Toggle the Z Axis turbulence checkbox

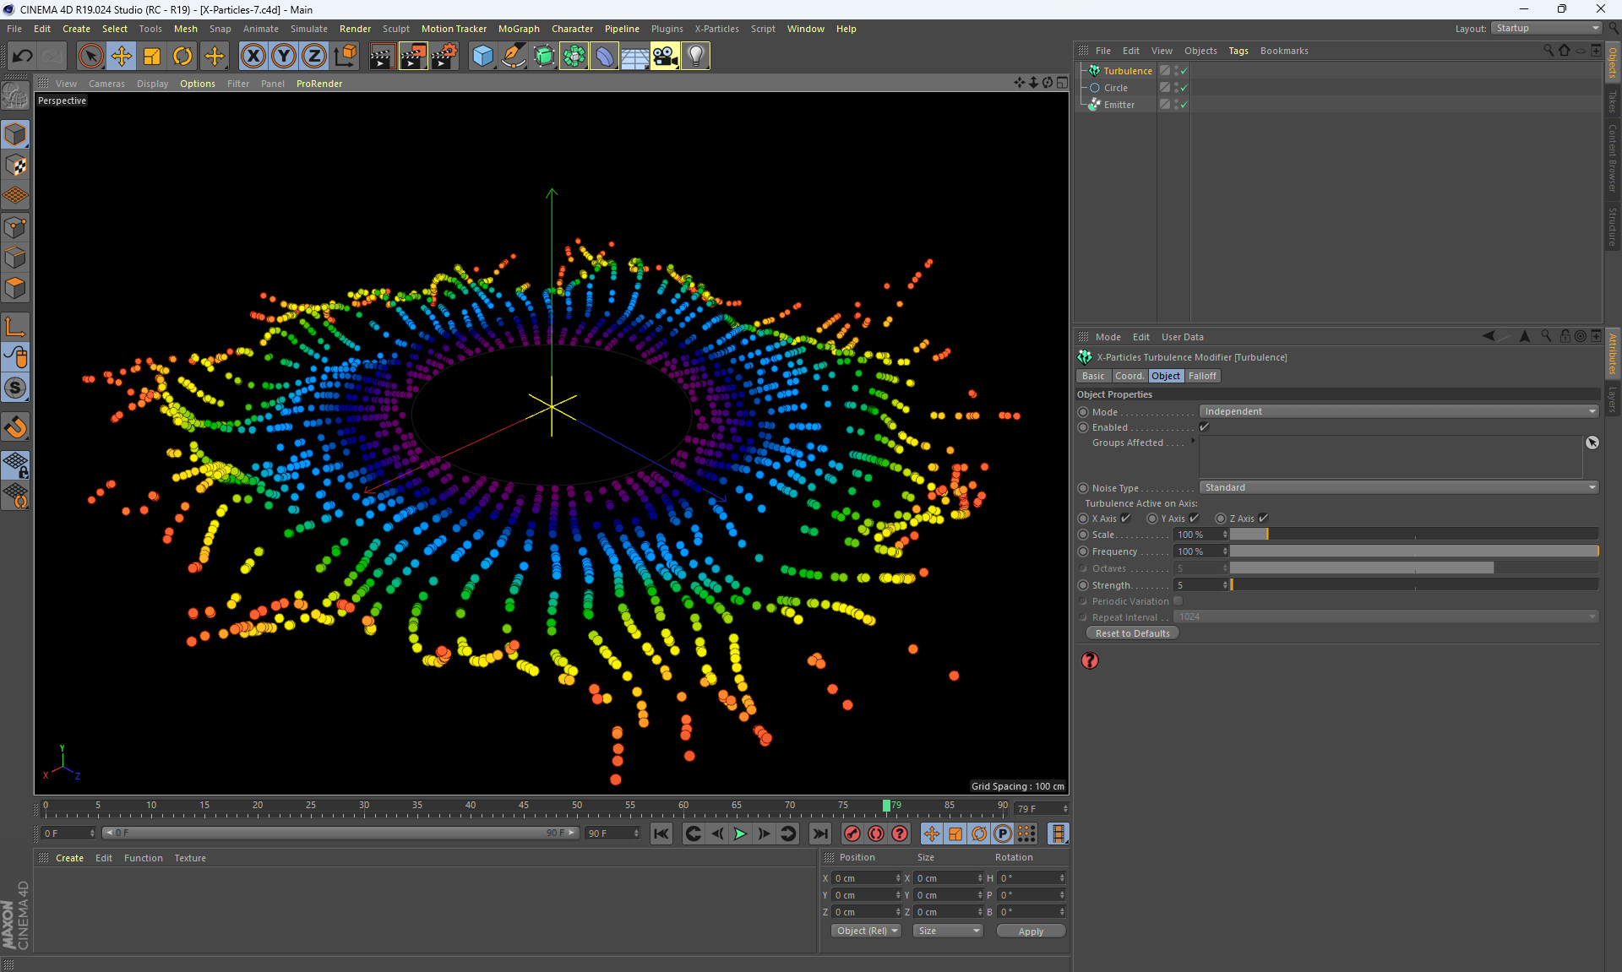coord(1264,519)
